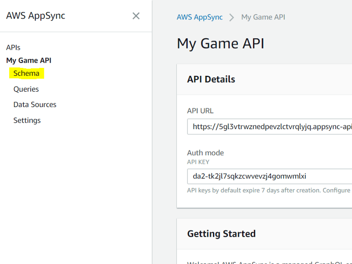Close the AWS AppSync sidebar
The height and width of the screenshot is (264, 352).
pyautogui.click(x=136, y=16)
